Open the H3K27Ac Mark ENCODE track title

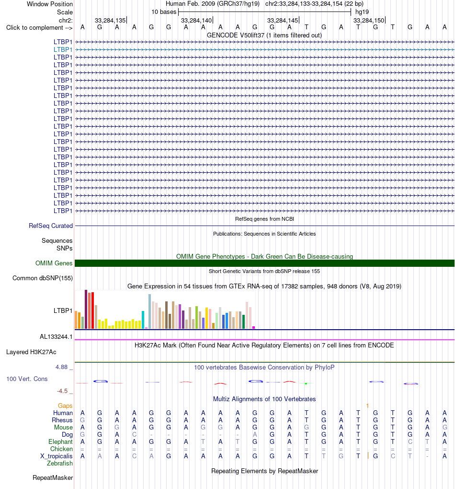[264, 345]
